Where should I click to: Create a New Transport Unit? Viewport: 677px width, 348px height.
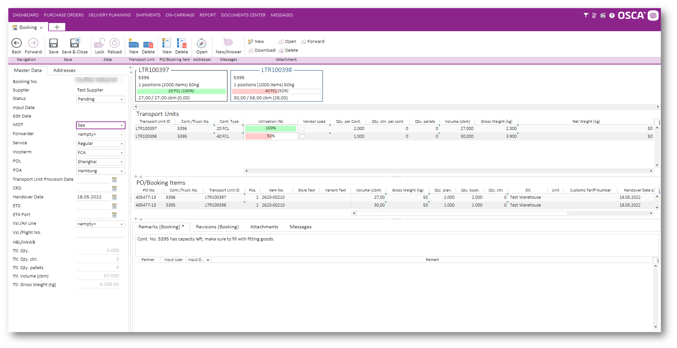[134, 45]
